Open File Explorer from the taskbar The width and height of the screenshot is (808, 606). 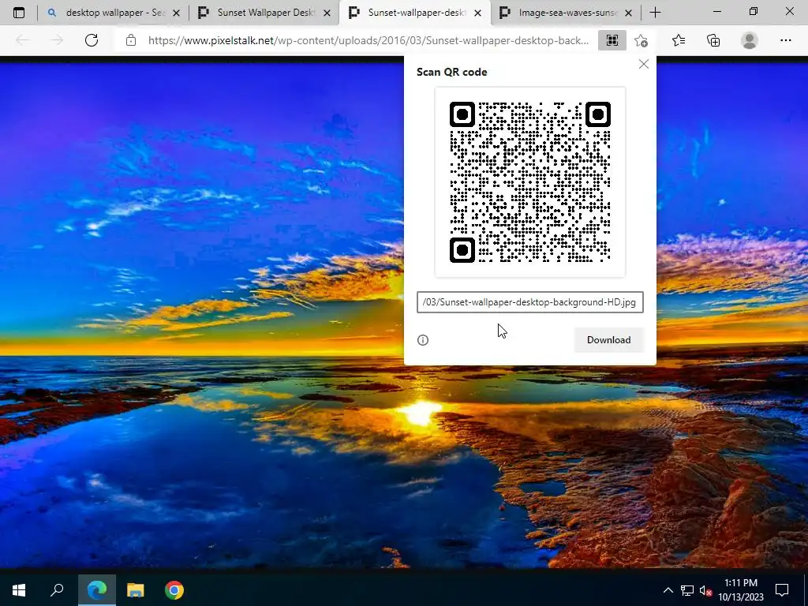[136, 590]
